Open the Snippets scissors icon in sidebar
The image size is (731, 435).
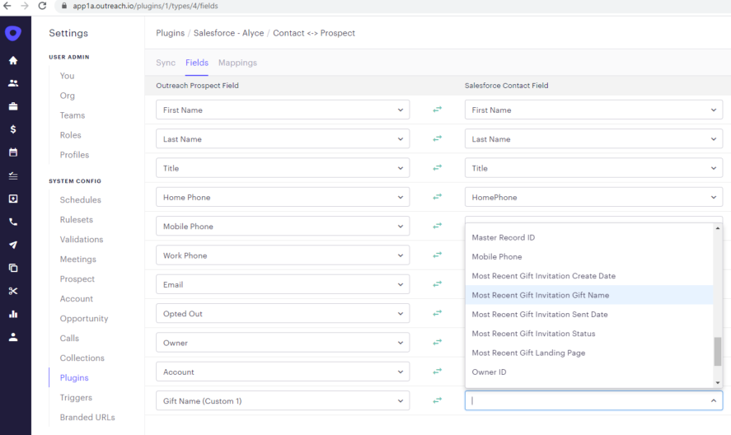pos(13,291)
